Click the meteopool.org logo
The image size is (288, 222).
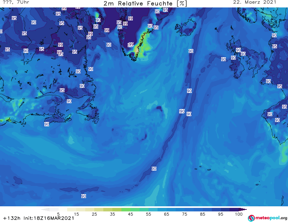(x=268, y=218)
